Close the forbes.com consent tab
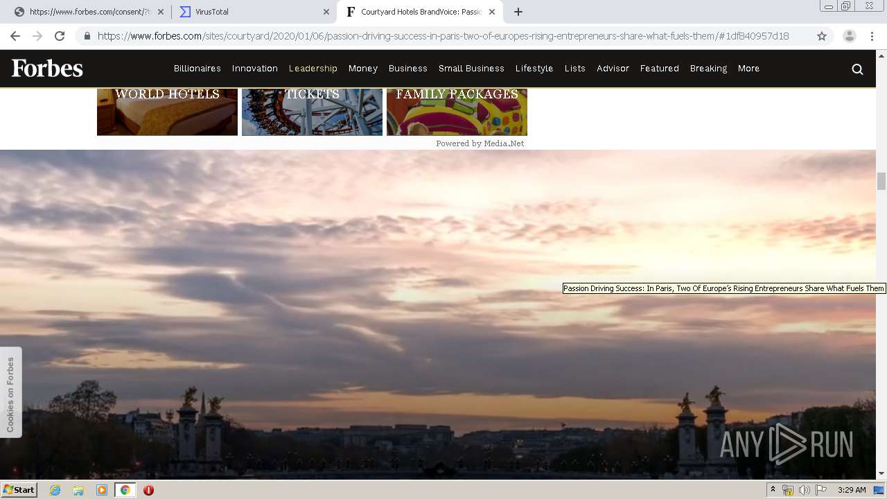Viewport: 887px width, 499px height. [160, 12]
